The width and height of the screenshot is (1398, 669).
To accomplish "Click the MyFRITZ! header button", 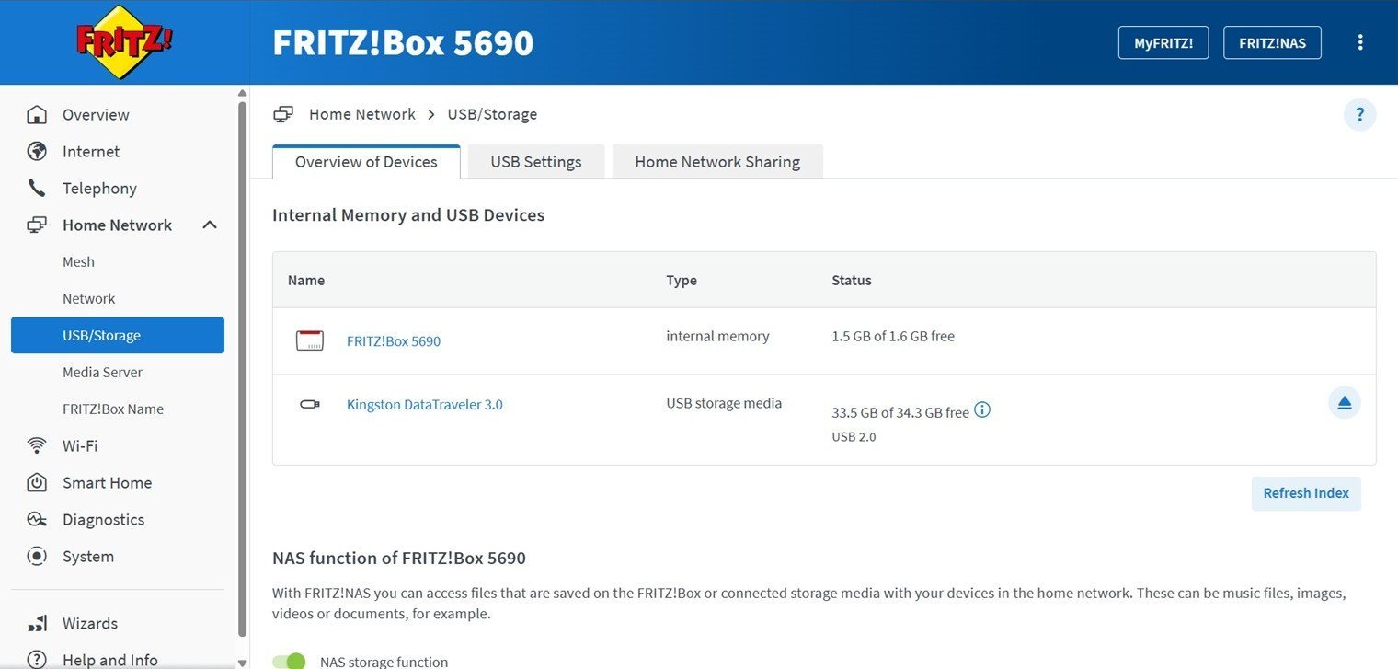I will tap(1163, 43).
